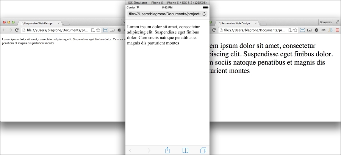Click the Carrier label in the iOS status bar
The image size is (341, 155).
tap(131, 8)
